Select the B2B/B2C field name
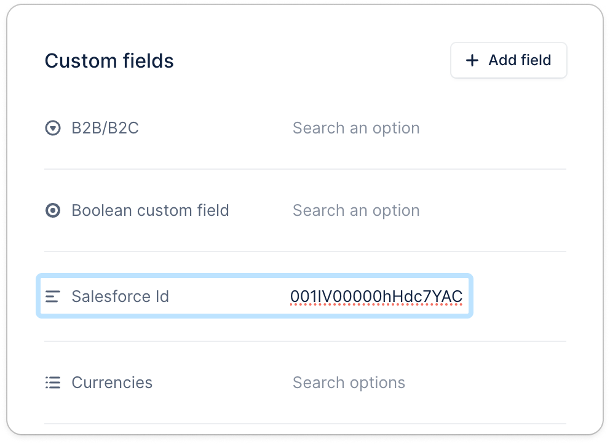Screen dimensions: 610x444 point(105,129)
